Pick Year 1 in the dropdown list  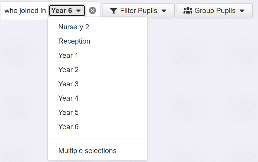tap(68, 56)
